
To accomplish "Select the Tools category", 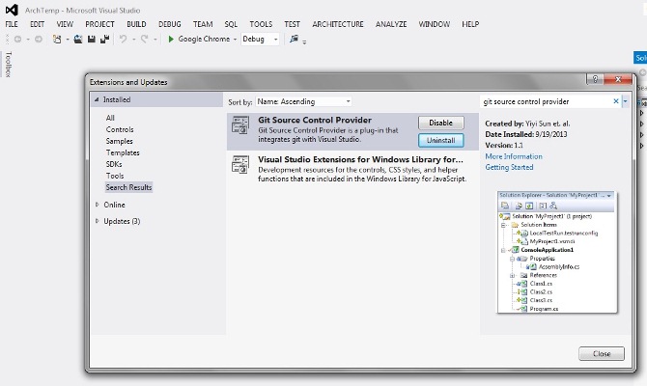I will coord(115,176).
